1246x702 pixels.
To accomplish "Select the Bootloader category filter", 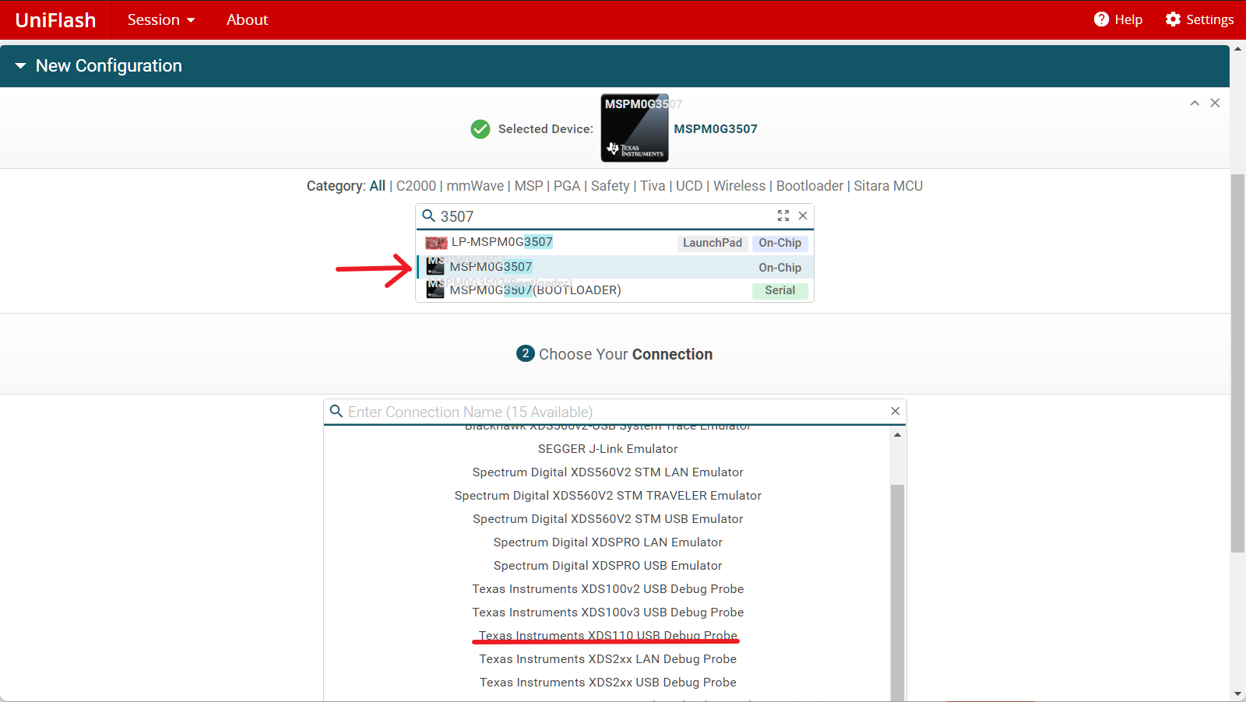I will pyautogui.click(x=810, y=186).
